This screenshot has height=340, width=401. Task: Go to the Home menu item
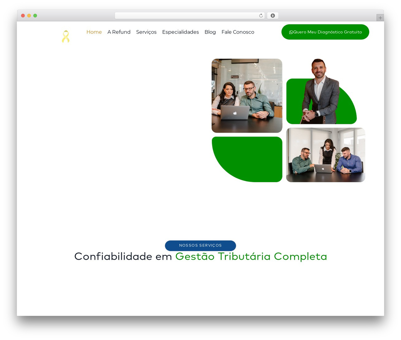[94, 32]
